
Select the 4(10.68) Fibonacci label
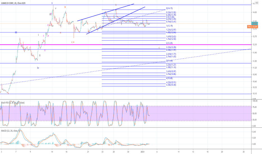point(170,78)
